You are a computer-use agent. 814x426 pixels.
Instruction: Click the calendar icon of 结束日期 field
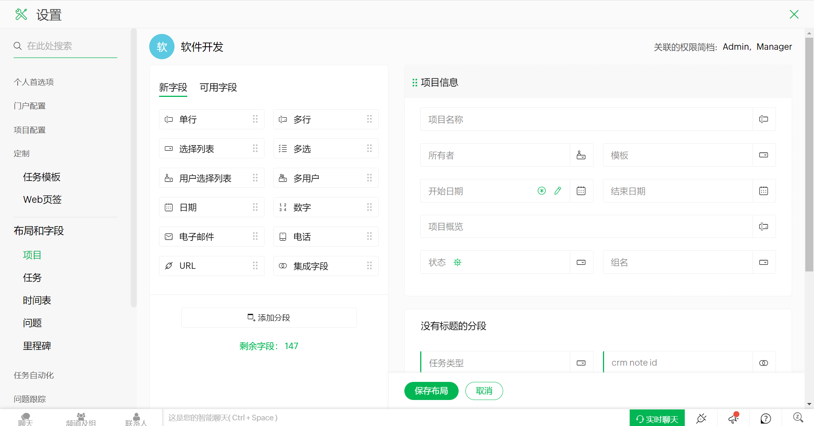(x=764, y=191)
